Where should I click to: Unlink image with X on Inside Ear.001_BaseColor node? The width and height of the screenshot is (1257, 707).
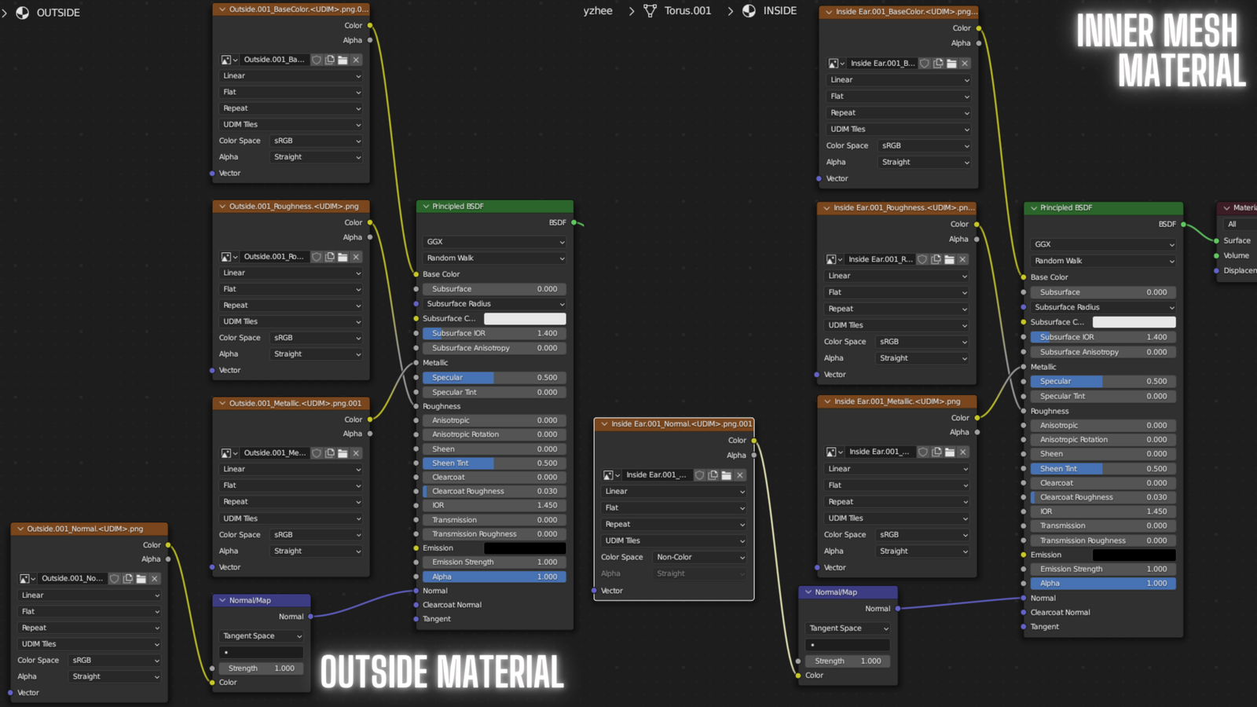(x=965, y=64)
